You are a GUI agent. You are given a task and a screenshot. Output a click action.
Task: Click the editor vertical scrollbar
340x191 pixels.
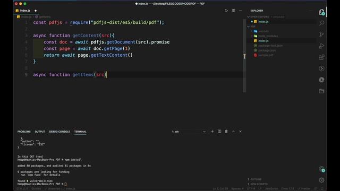click(244, 56)
